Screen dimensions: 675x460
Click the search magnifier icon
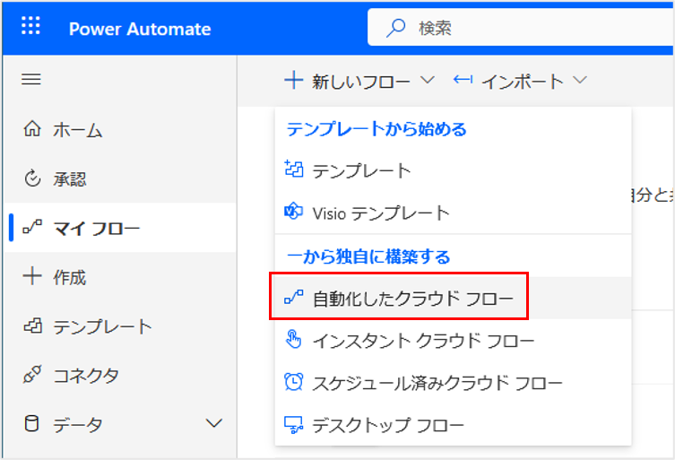point(395,28)
